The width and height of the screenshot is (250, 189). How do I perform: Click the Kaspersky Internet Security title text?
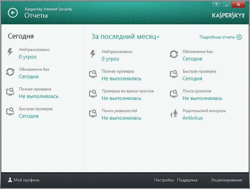(x=49, y=9)
